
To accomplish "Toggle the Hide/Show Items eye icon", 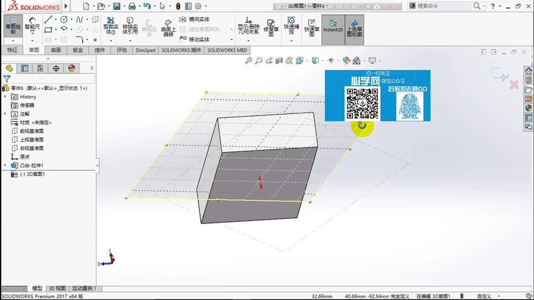I will tap(331, 60).
